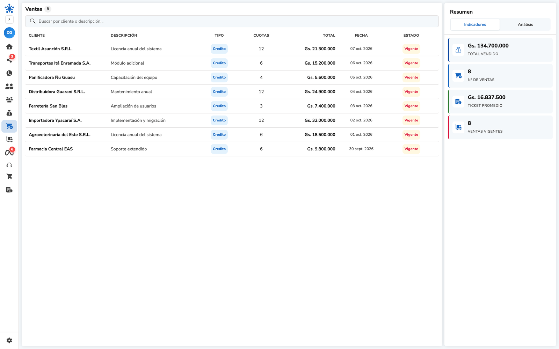Open the settings gear icon
The height and width of the screenshot is (349, 559).
(9, 340)
